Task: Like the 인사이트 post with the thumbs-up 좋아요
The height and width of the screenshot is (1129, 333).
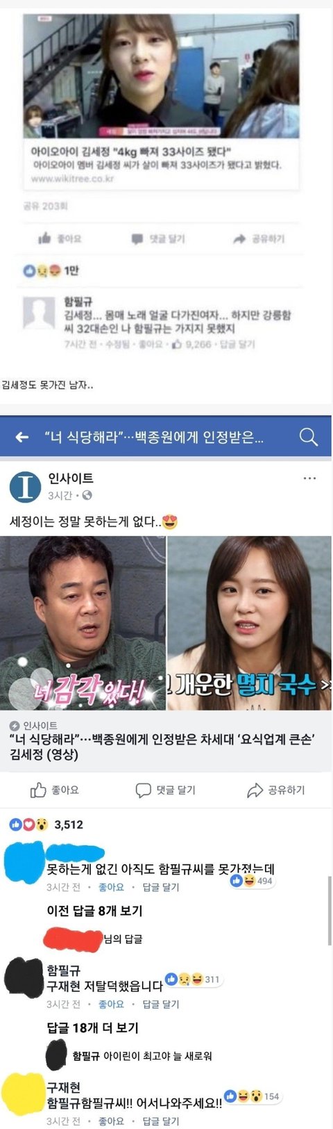Action: point(55,790)
